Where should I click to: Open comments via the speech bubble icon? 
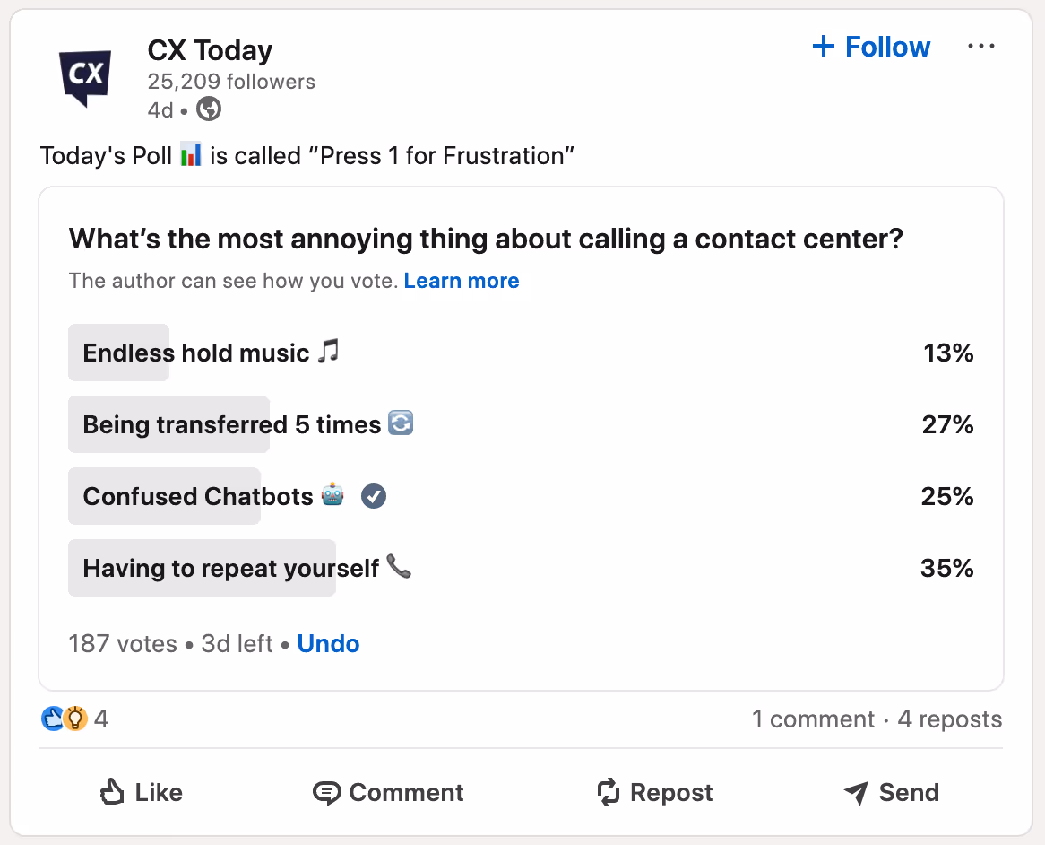pos(330,792)
